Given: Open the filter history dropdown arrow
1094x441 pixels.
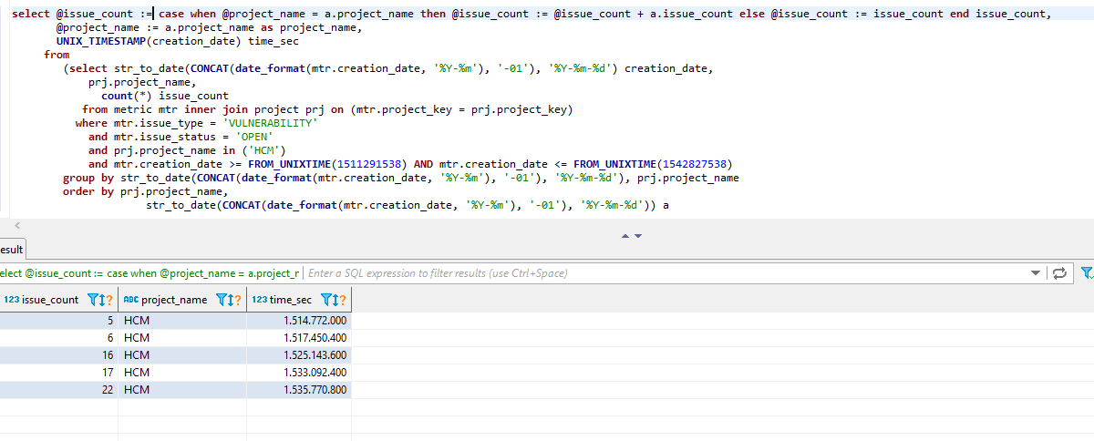Looking at the screenshot, I should click(x=1036, y=272).
